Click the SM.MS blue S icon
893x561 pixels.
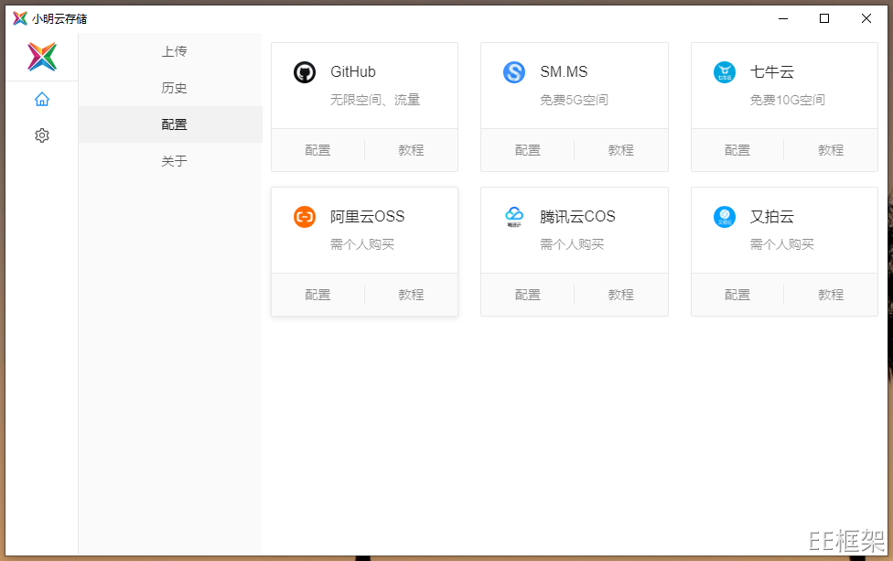(x=514, y=72)
